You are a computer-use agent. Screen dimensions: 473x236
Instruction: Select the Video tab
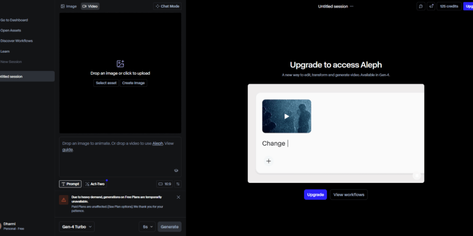90,6
